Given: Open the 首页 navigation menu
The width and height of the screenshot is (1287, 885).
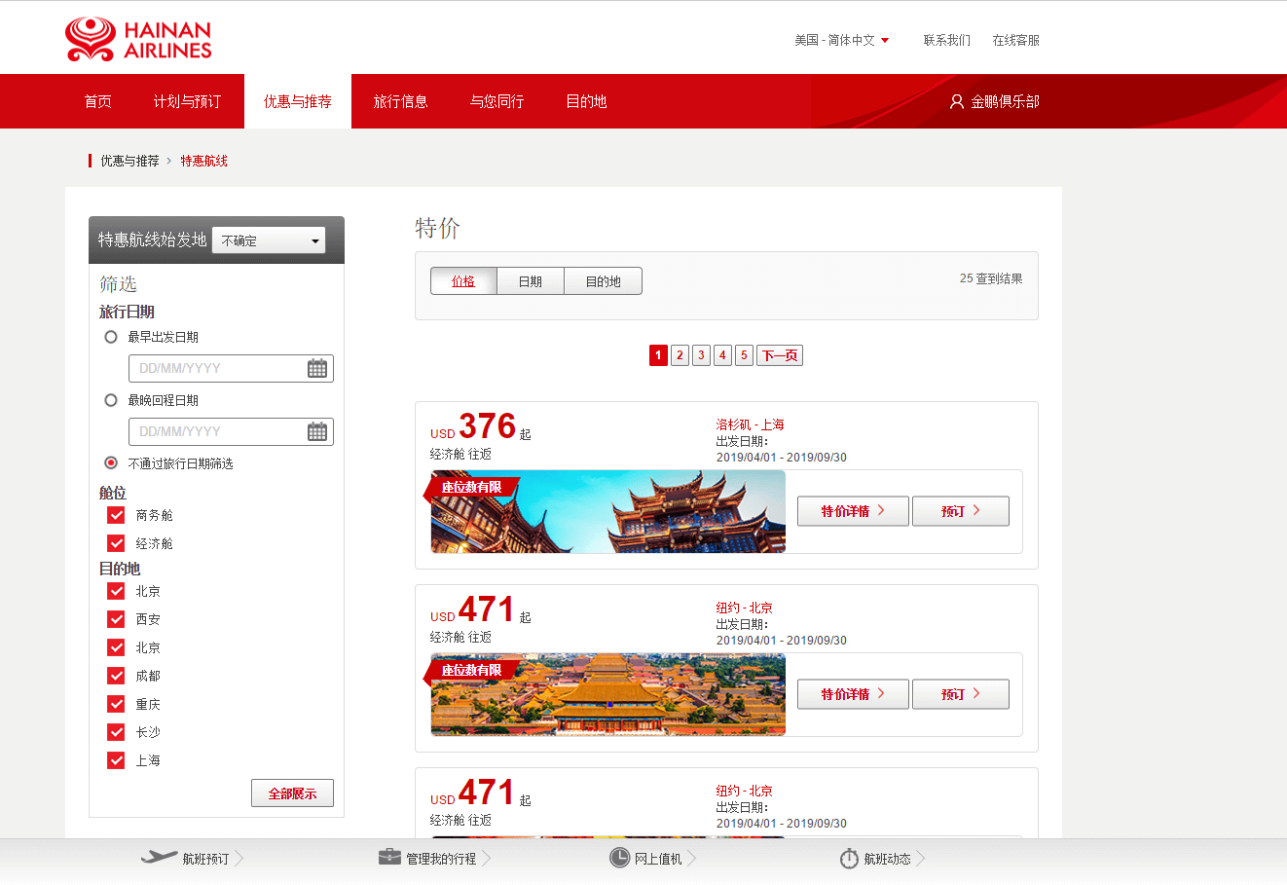Looking at the screenshot, I should [97, 101].
